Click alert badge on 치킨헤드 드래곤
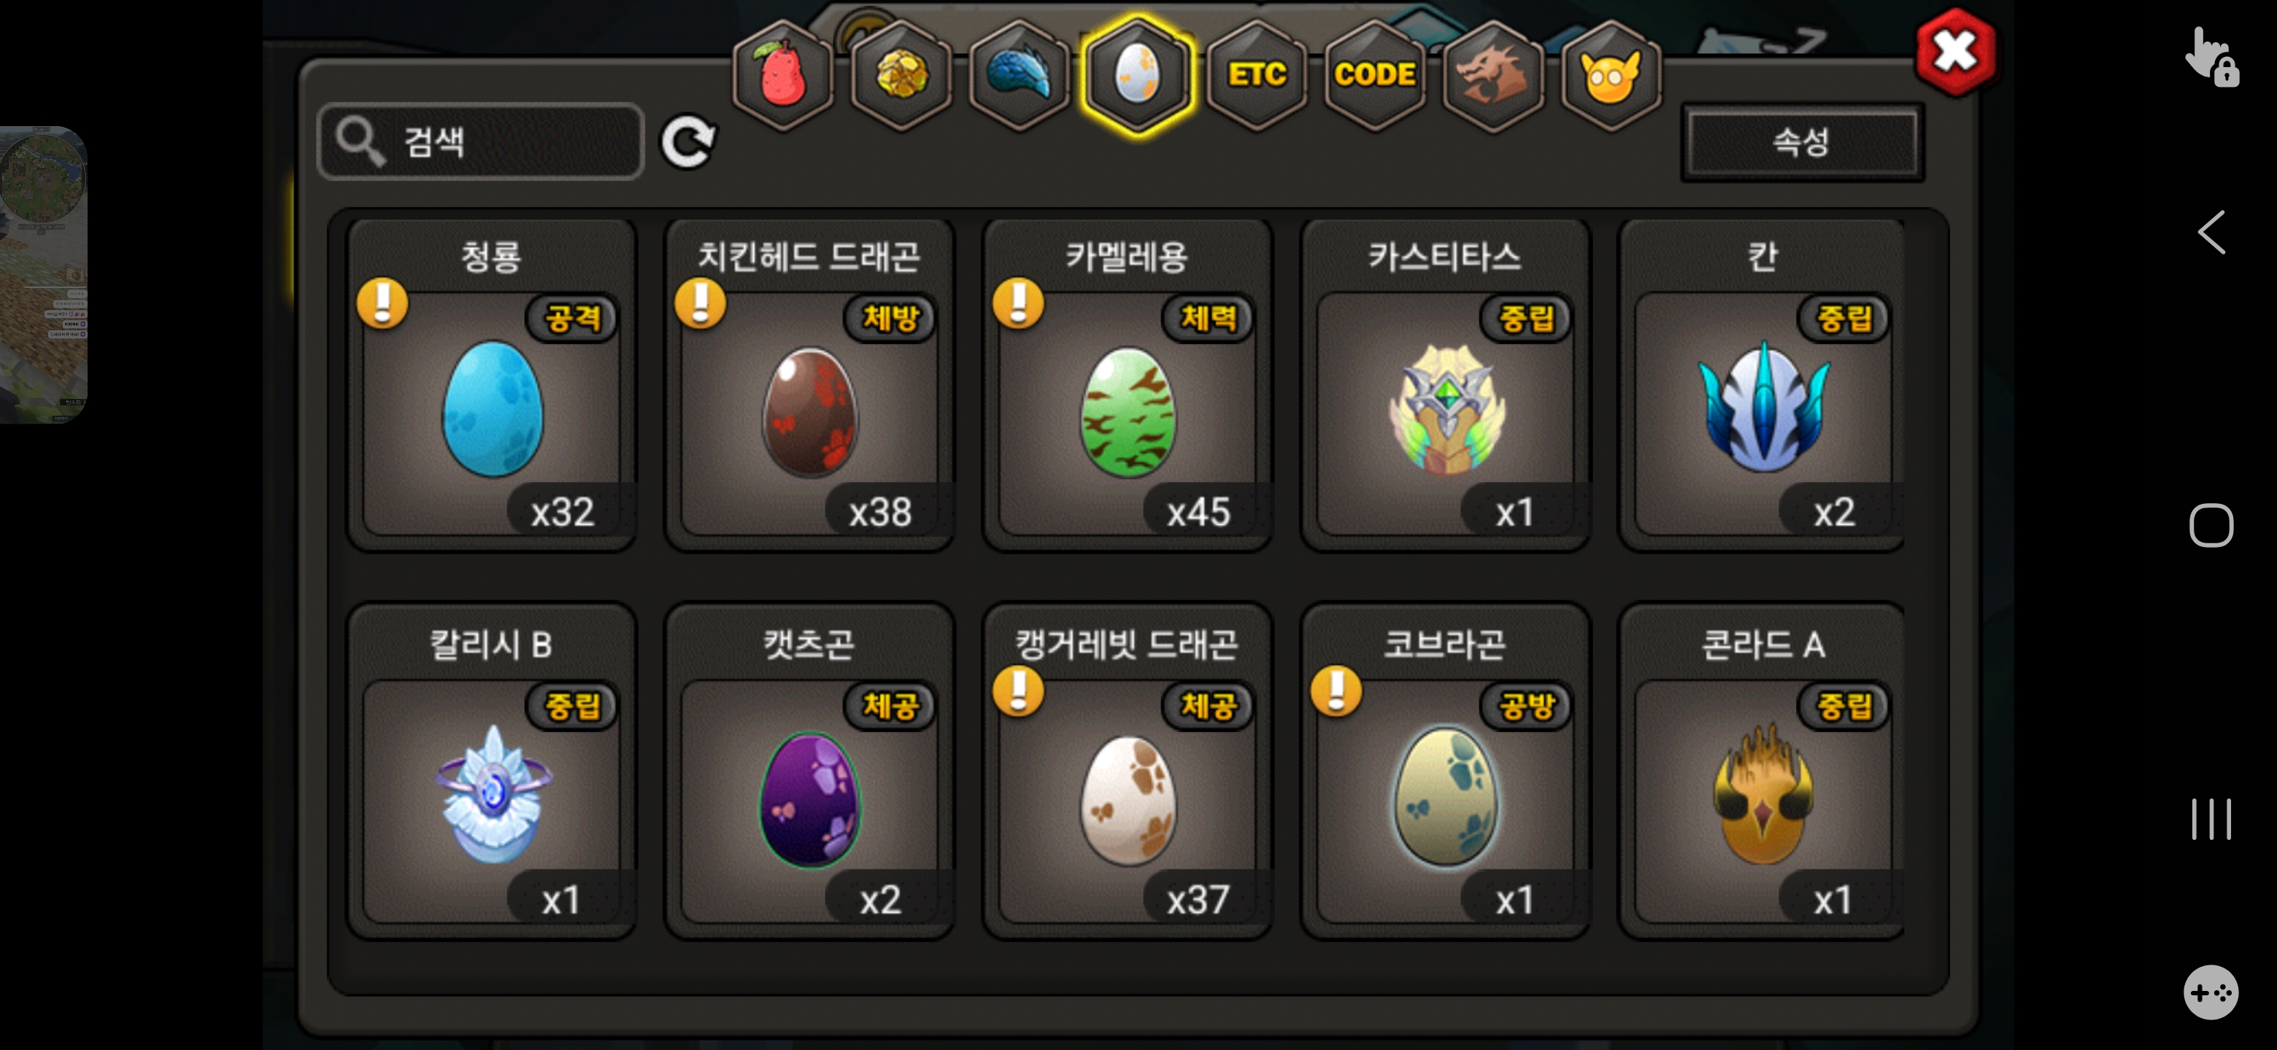The height and width of the screenshot is (1050, 2277). point(700,303)
